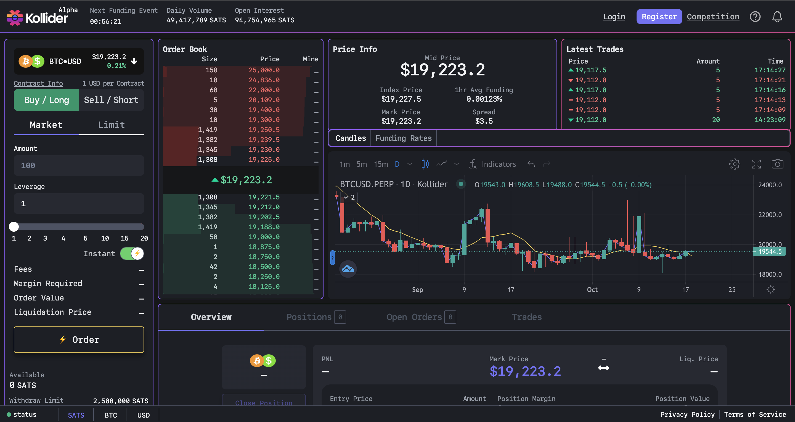
Task: Open the notifications bell icon
Action: pyautogui.click(x=777, y=17)
